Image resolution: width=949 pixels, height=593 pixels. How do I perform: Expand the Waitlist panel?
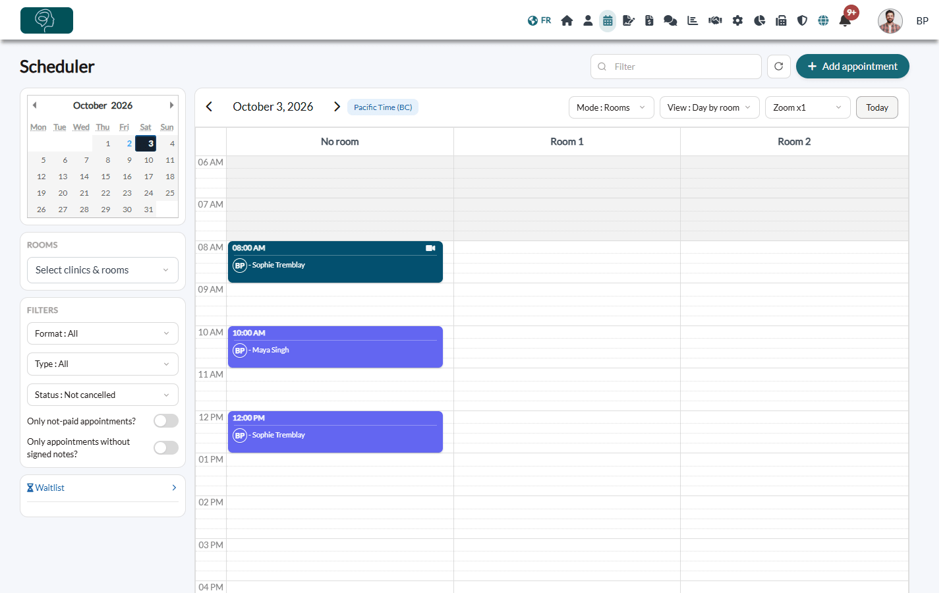(x=103, y=488)
